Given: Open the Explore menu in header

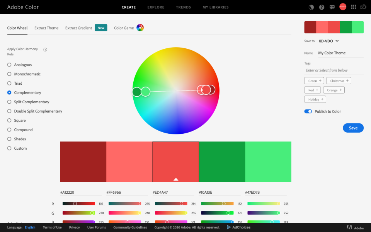Looking at the screenshot, I should point(156,7).
